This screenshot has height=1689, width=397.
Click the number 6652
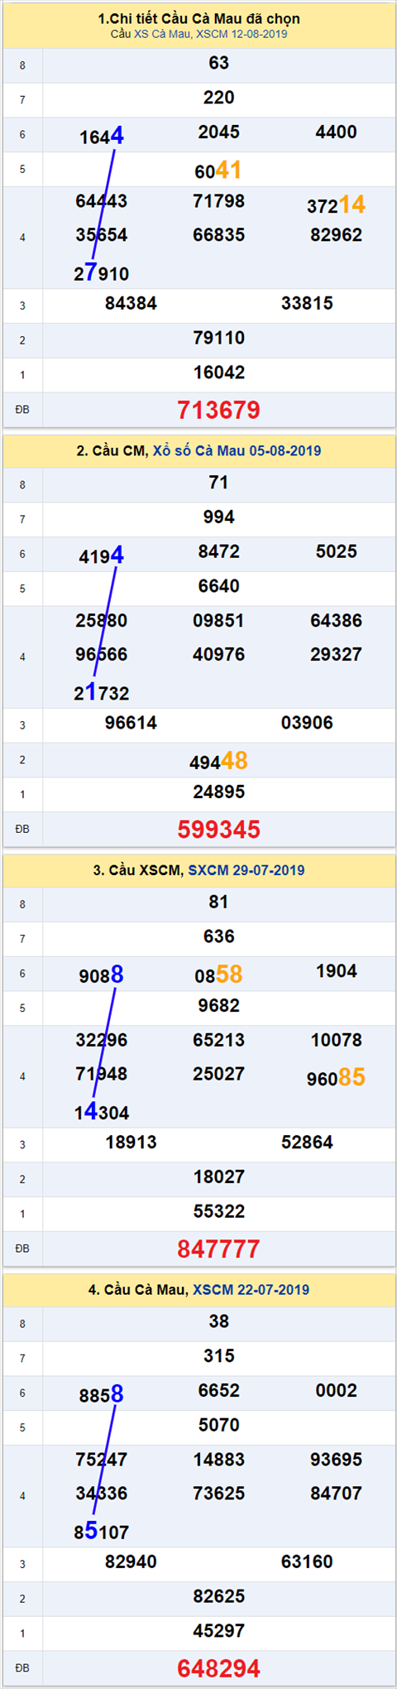pyautogui.click(x=218, y=1391)
